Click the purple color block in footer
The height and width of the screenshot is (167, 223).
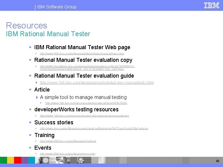[24, 160]
